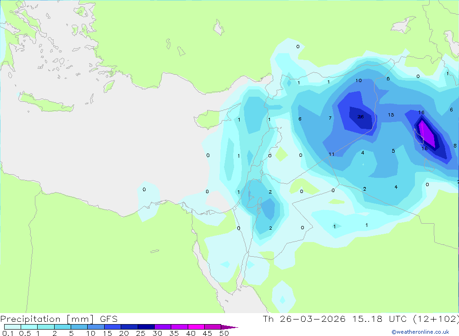Click the legend label '25'
The width and height of the screenshot is (459, 336).
[140, 333]
